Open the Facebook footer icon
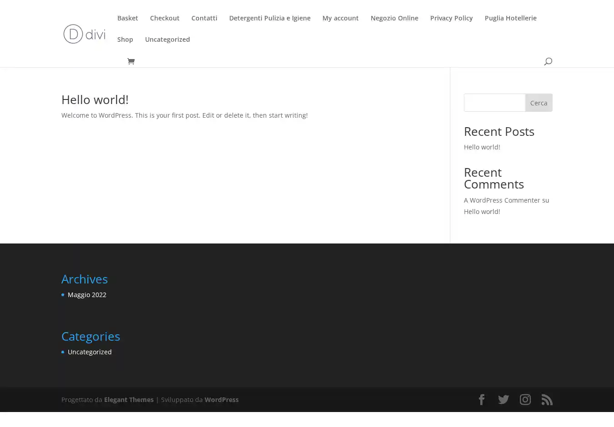The width and height of the screenshot is (614, 427). (482, 400)
